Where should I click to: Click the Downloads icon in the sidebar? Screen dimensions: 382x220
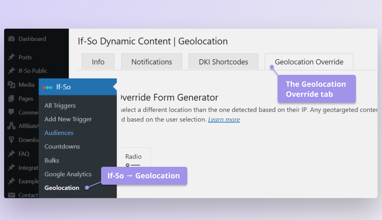(x=12, y=140)
